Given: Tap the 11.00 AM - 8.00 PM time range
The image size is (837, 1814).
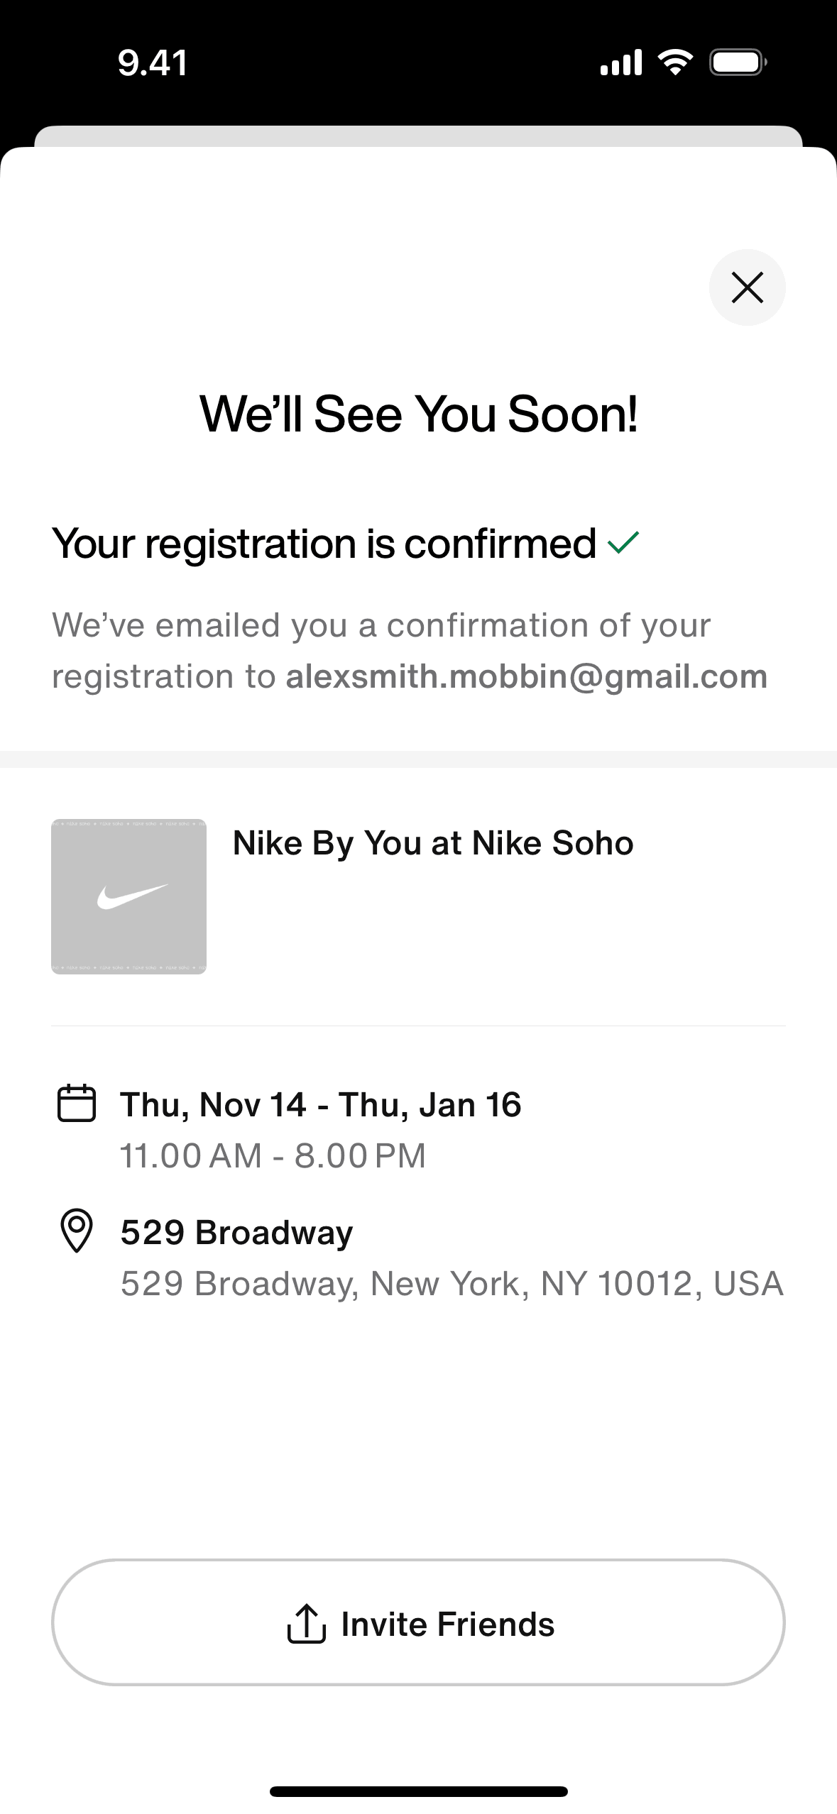Looking at the screenshot, I should click(x=273, y=1155).
